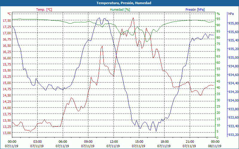This screenshot has width=239, height=149.
Task: Click the "14,75" temperature tick label
Action: [x=7, y=89]
